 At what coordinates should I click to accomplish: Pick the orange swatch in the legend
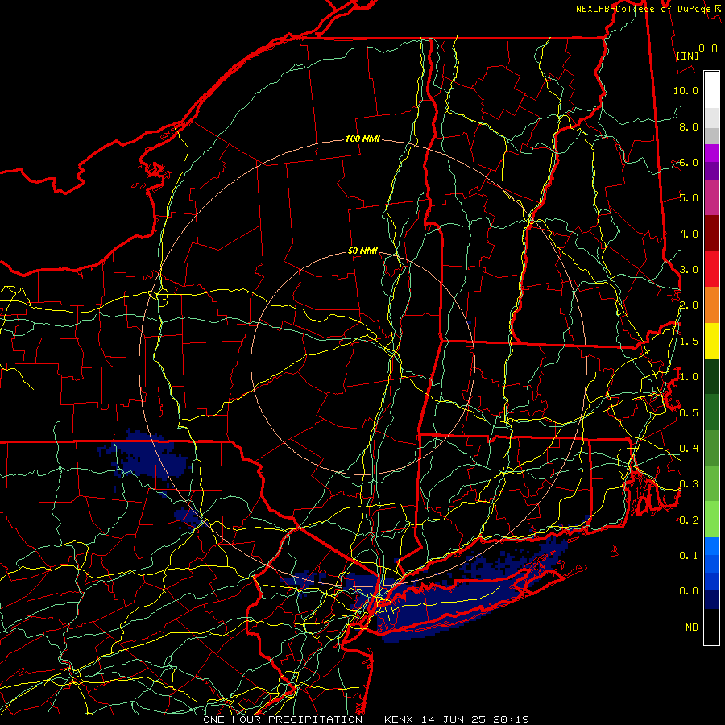tap(711, 305)
